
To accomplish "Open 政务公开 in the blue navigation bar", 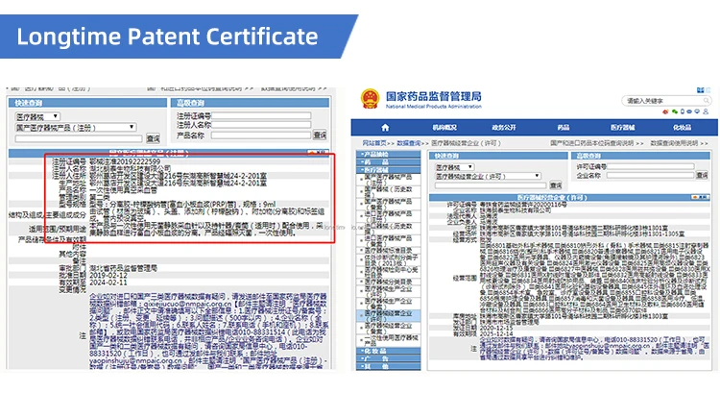I will (504, 128).
